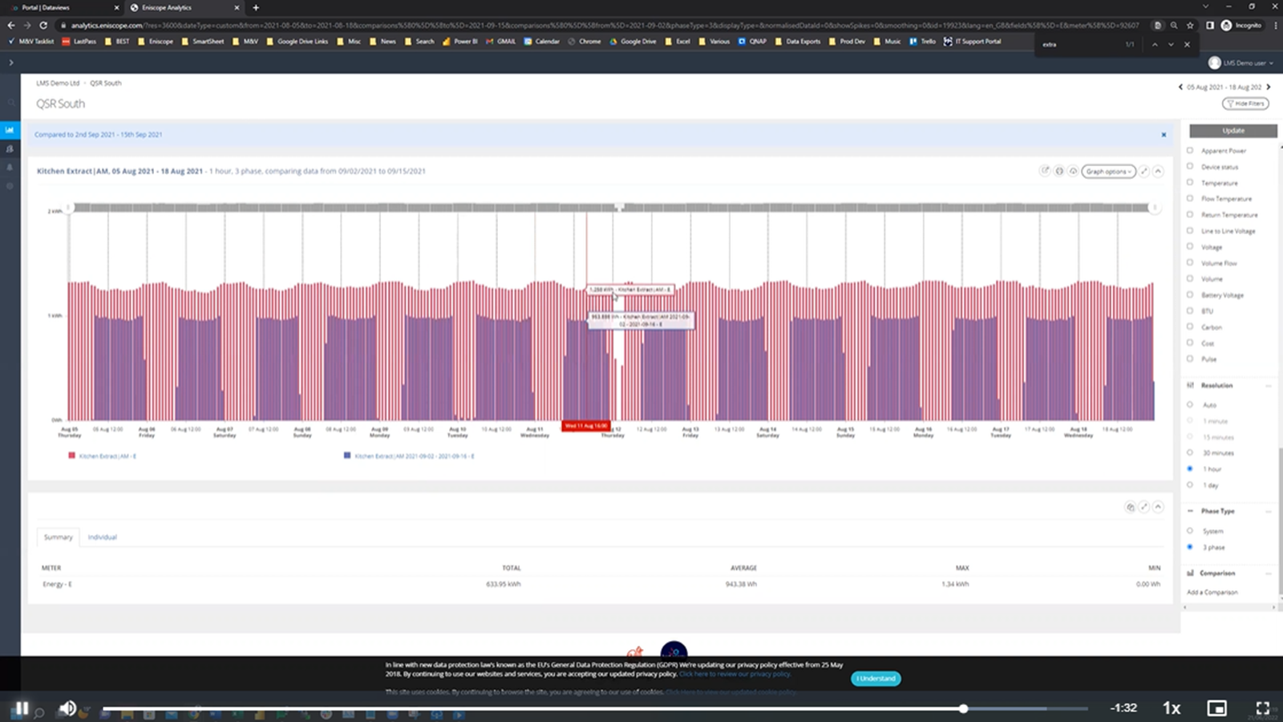The height and width of the screenshot is (722, 1283).
Task: Open the LastPass bookmark
Action: coord(79,41)
